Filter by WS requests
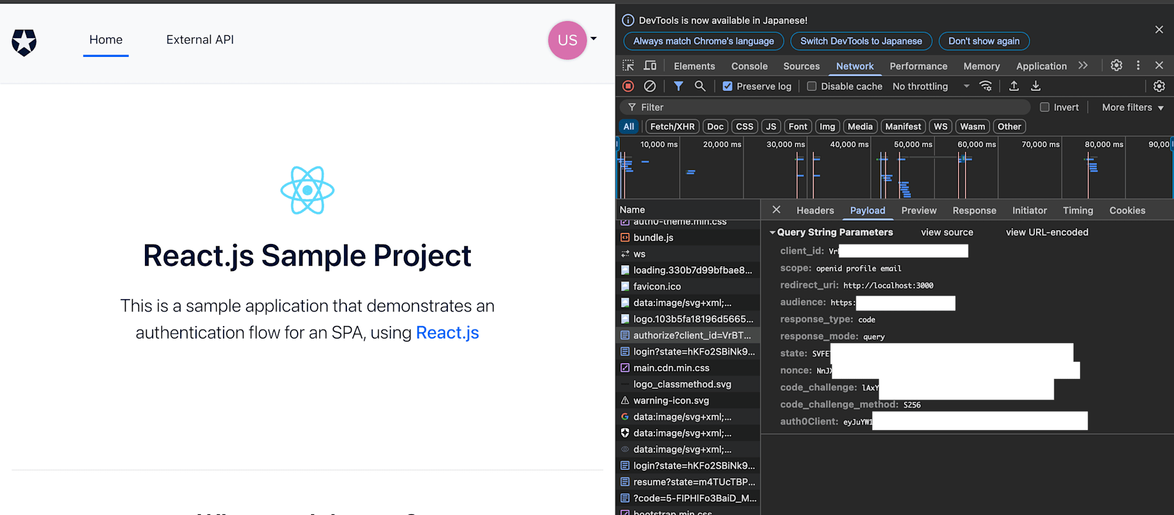The width and height of the screenshot is (1174, 515). (940, 127)
